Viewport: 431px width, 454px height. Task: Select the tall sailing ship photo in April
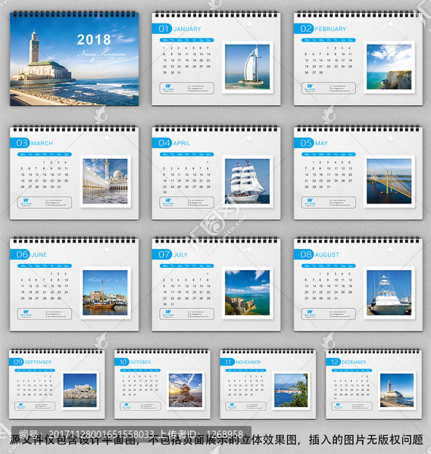tap(247, 182)
